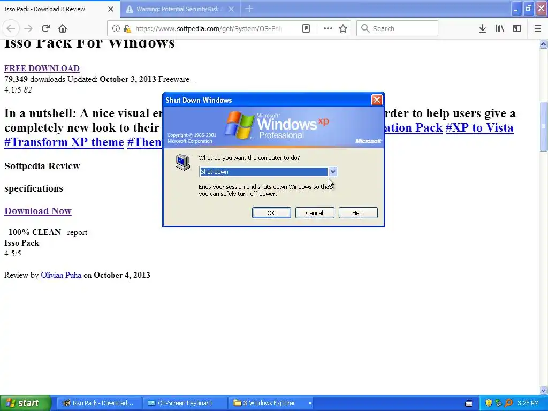Close the Shut Down Windows dialog
The height and width of the screenshot is (411, 548).
point(377,100)
